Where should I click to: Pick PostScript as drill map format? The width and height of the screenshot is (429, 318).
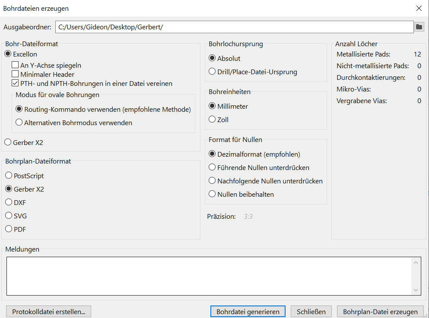point(9,176)
